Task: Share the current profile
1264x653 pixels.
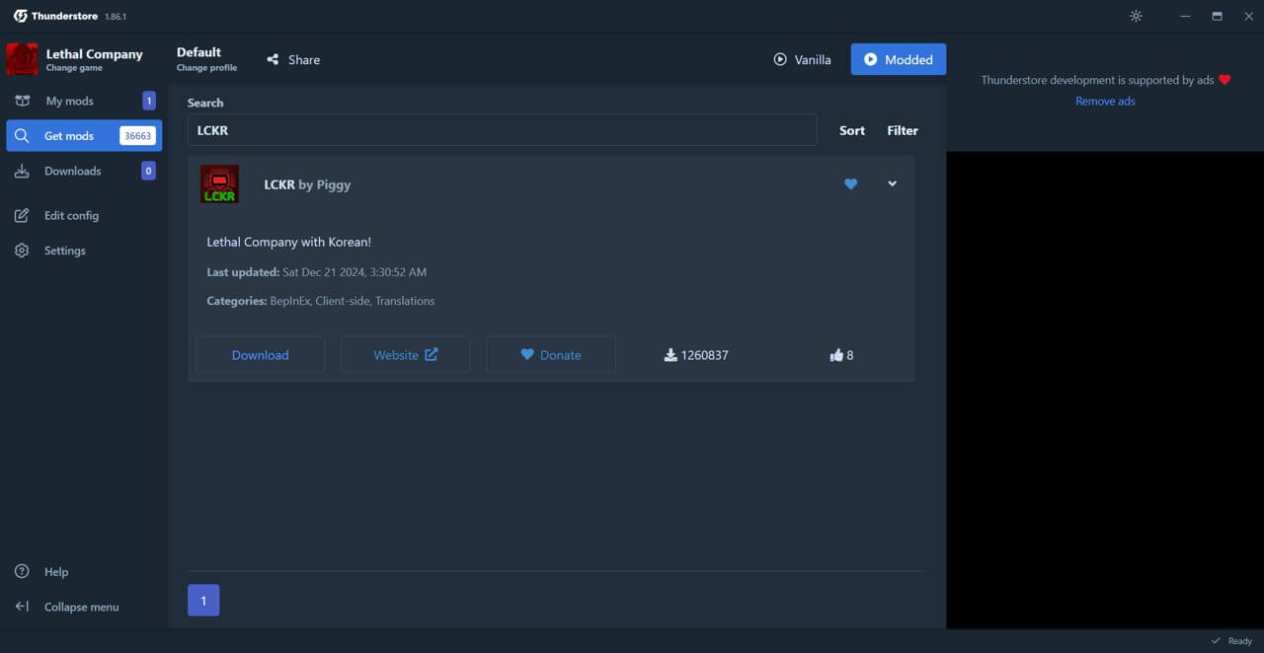Action: tap(293, 59)
